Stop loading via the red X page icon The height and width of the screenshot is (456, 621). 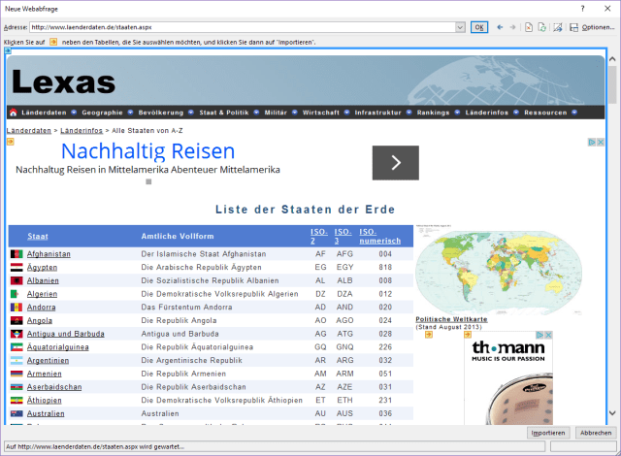coord(529,27)
